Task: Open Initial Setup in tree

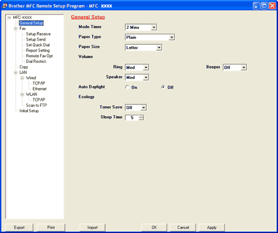Action: coord(29,111)
